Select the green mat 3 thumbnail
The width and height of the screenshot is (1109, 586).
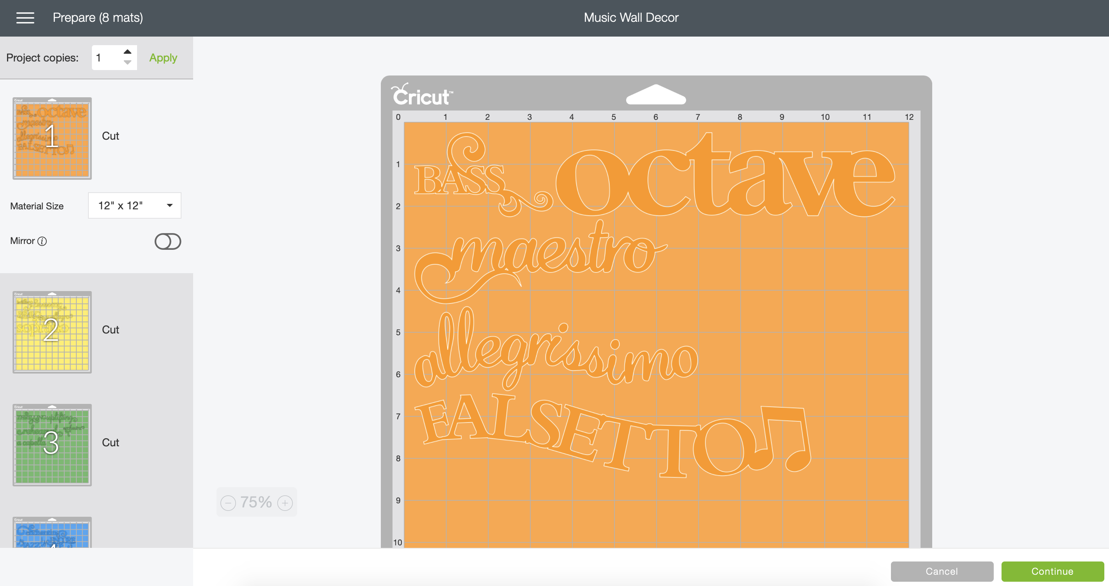coord(52,444)
